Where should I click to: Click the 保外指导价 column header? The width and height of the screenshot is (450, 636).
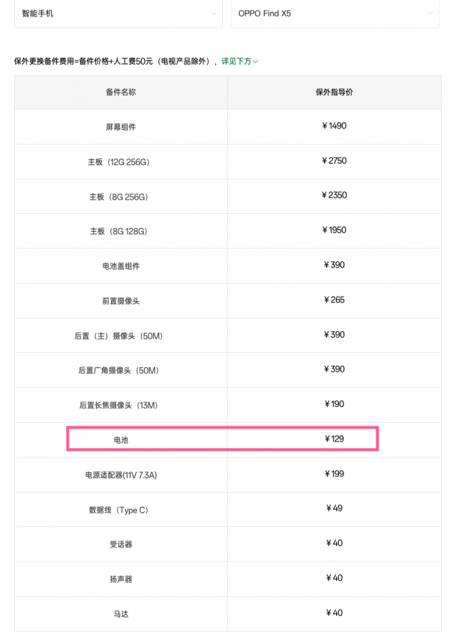pyautogui.click(x=334, y=92)
